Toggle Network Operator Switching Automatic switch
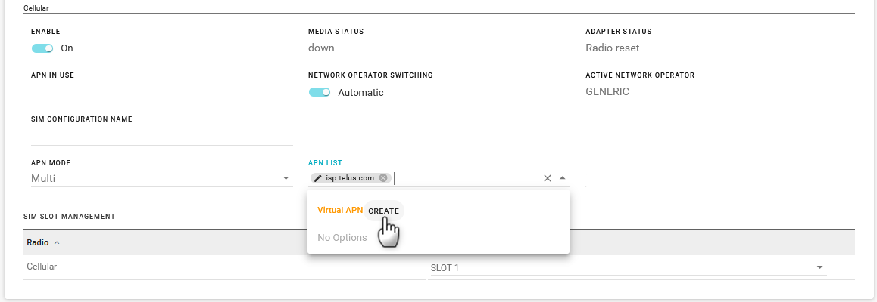877x302 pixels. click(x=320, y=93)
